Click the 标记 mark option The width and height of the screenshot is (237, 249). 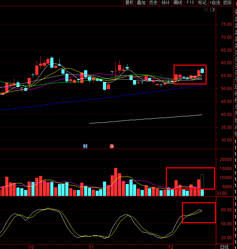(202, 3)
